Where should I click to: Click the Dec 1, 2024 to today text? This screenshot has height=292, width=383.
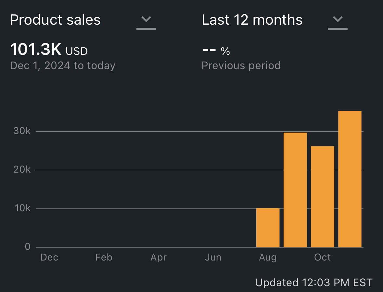coord(63,66)
